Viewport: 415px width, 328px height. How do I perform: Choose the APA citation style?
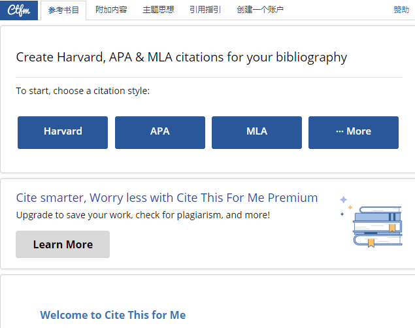pos(160,132)
